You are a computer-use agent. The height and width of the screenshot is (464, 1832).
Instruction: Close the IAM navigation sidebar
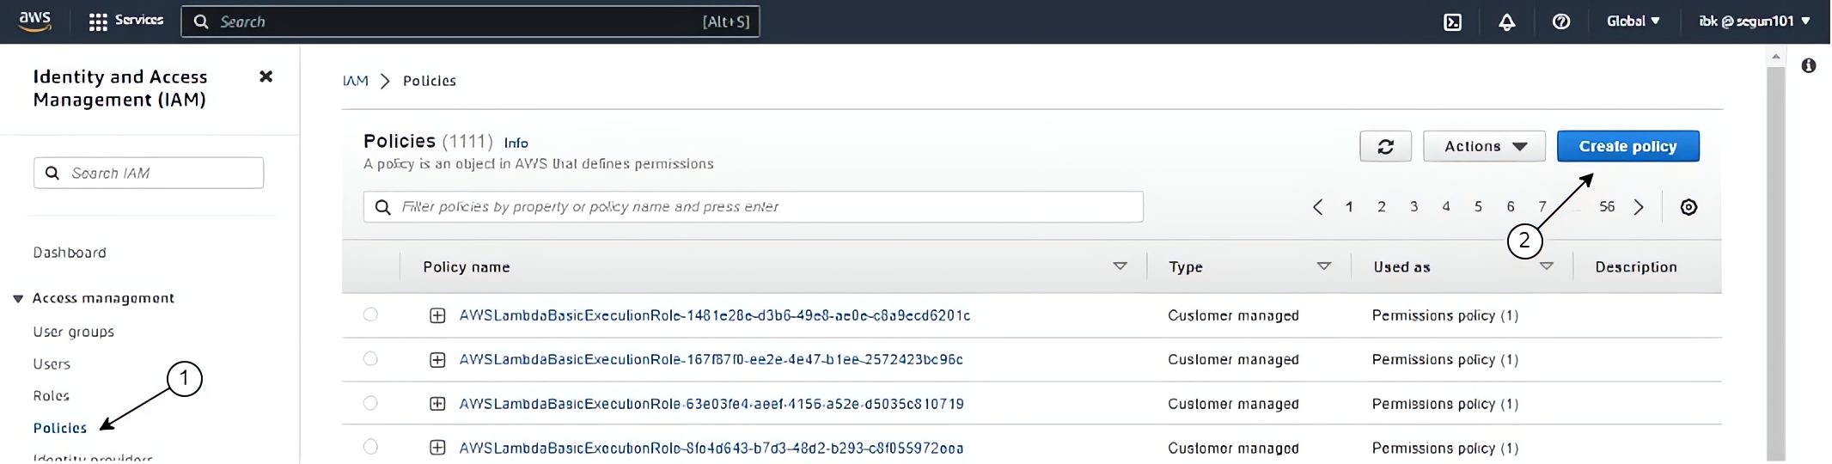(x=266, y=77)
